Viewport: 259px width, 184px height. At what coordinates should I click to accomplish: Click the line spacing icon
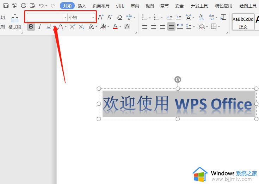pyautogui.click(x=189, y=26)
